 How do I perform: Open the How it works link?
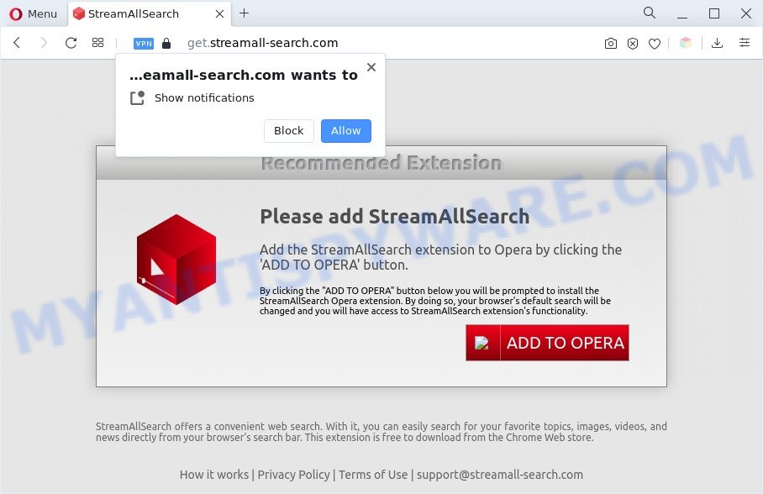tap(214, 475)
